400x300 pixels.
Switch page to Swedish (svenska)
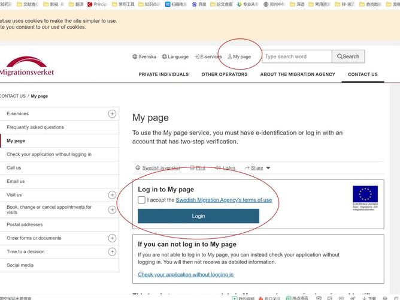[160, 168]
